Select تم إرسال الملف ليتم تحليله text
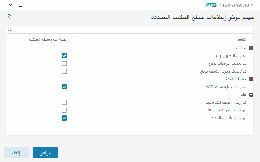Image resolution: width=260 pixels, height=162 pixels. click(x=225, y=102)
